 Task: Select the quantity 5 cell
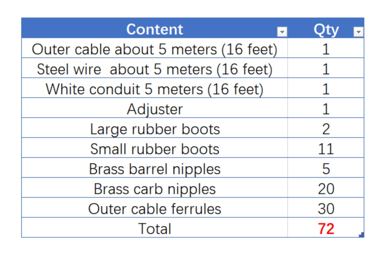pos(326,169)
